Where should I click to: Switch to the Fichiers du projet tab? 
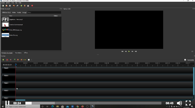(x=7, y=53)
